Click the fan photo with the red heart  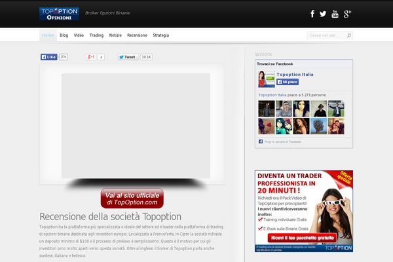click(x=267, y=126)
